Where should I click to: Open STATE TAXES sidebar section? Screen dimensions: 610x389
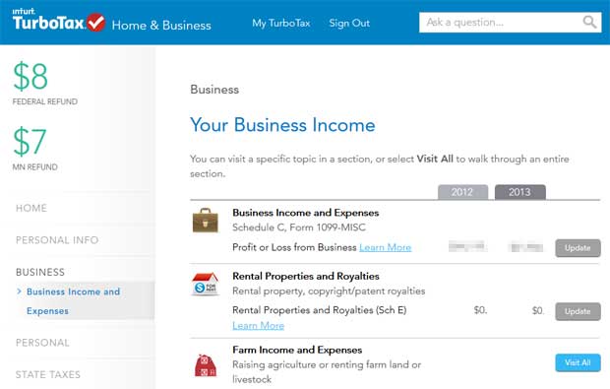[48, 374]
